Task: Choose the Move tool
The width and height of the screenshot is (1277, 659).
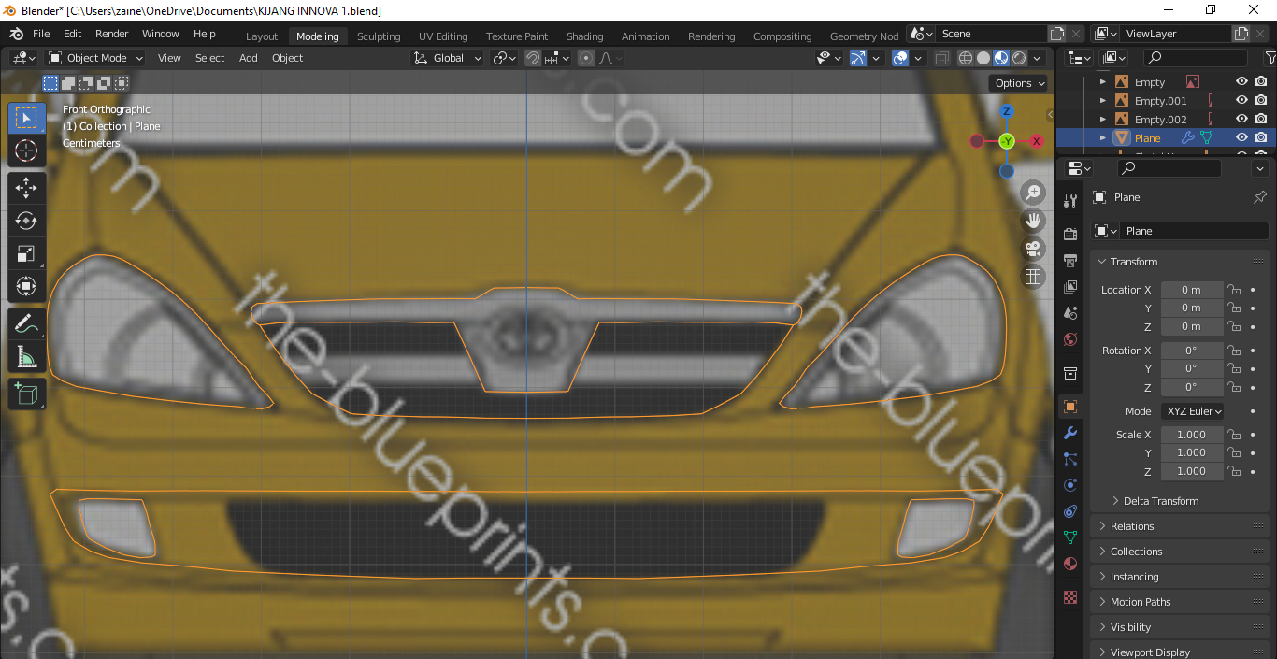Action: [26, 188]
